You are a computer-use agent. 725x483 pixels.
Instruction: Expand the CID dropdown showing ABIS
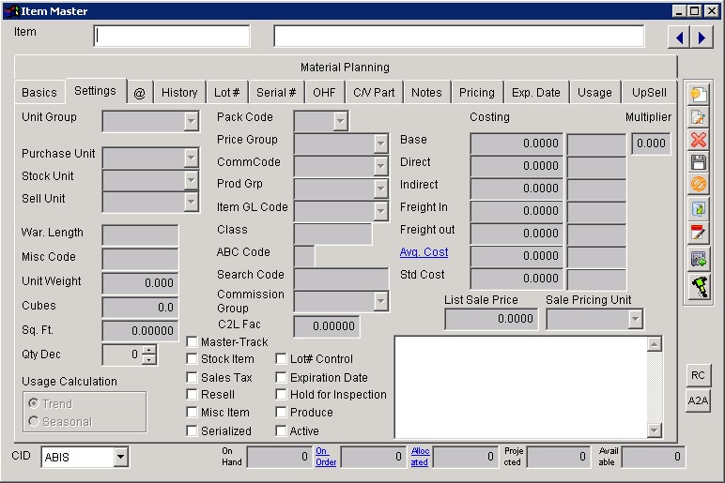pos(120,458)
